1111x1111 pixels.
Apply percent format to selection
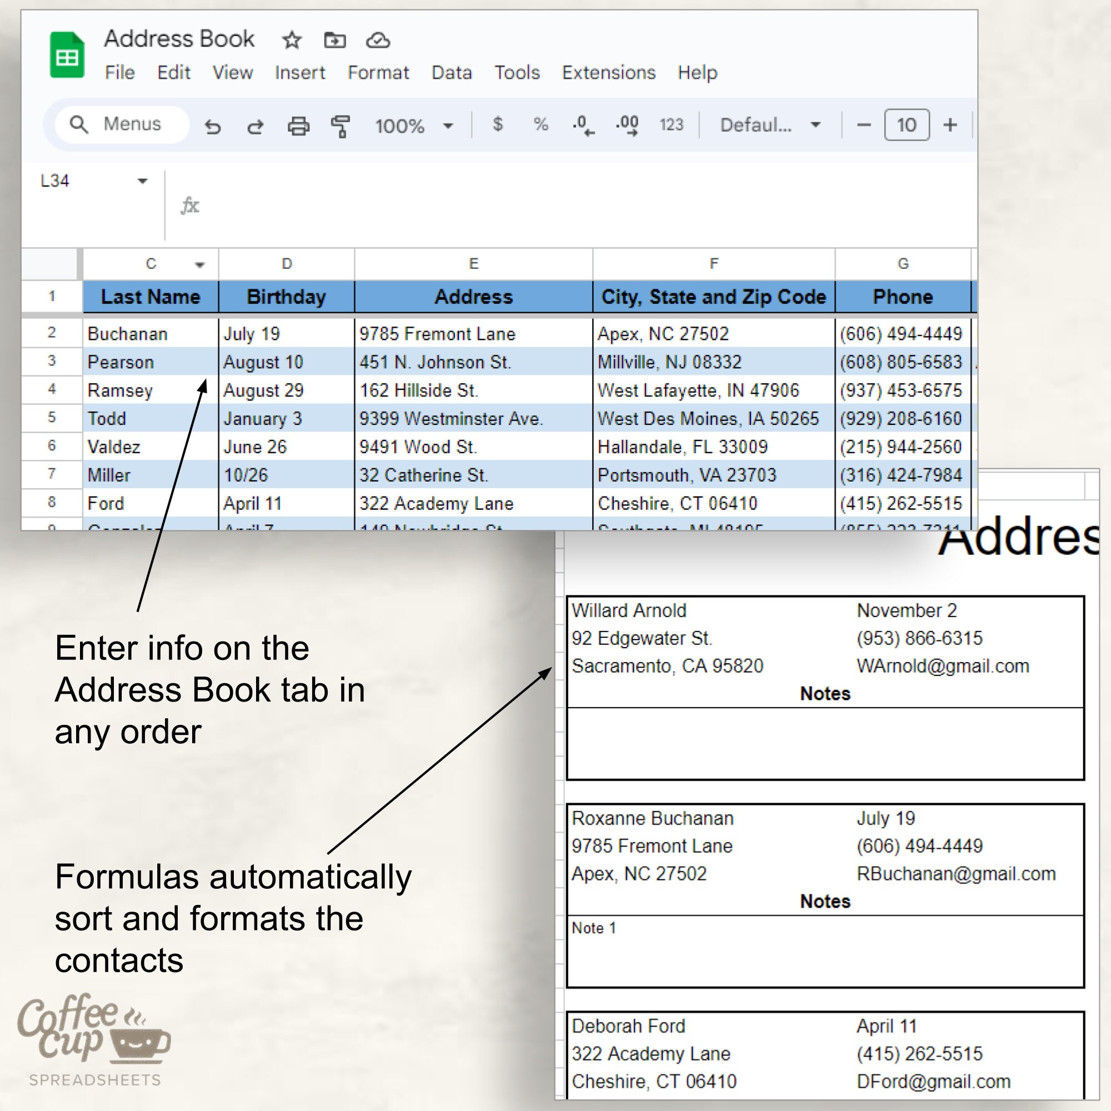tap(539, 124)
